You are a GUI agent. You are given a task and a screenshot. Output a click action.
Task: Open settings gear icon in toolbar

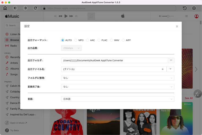point(194,8)
